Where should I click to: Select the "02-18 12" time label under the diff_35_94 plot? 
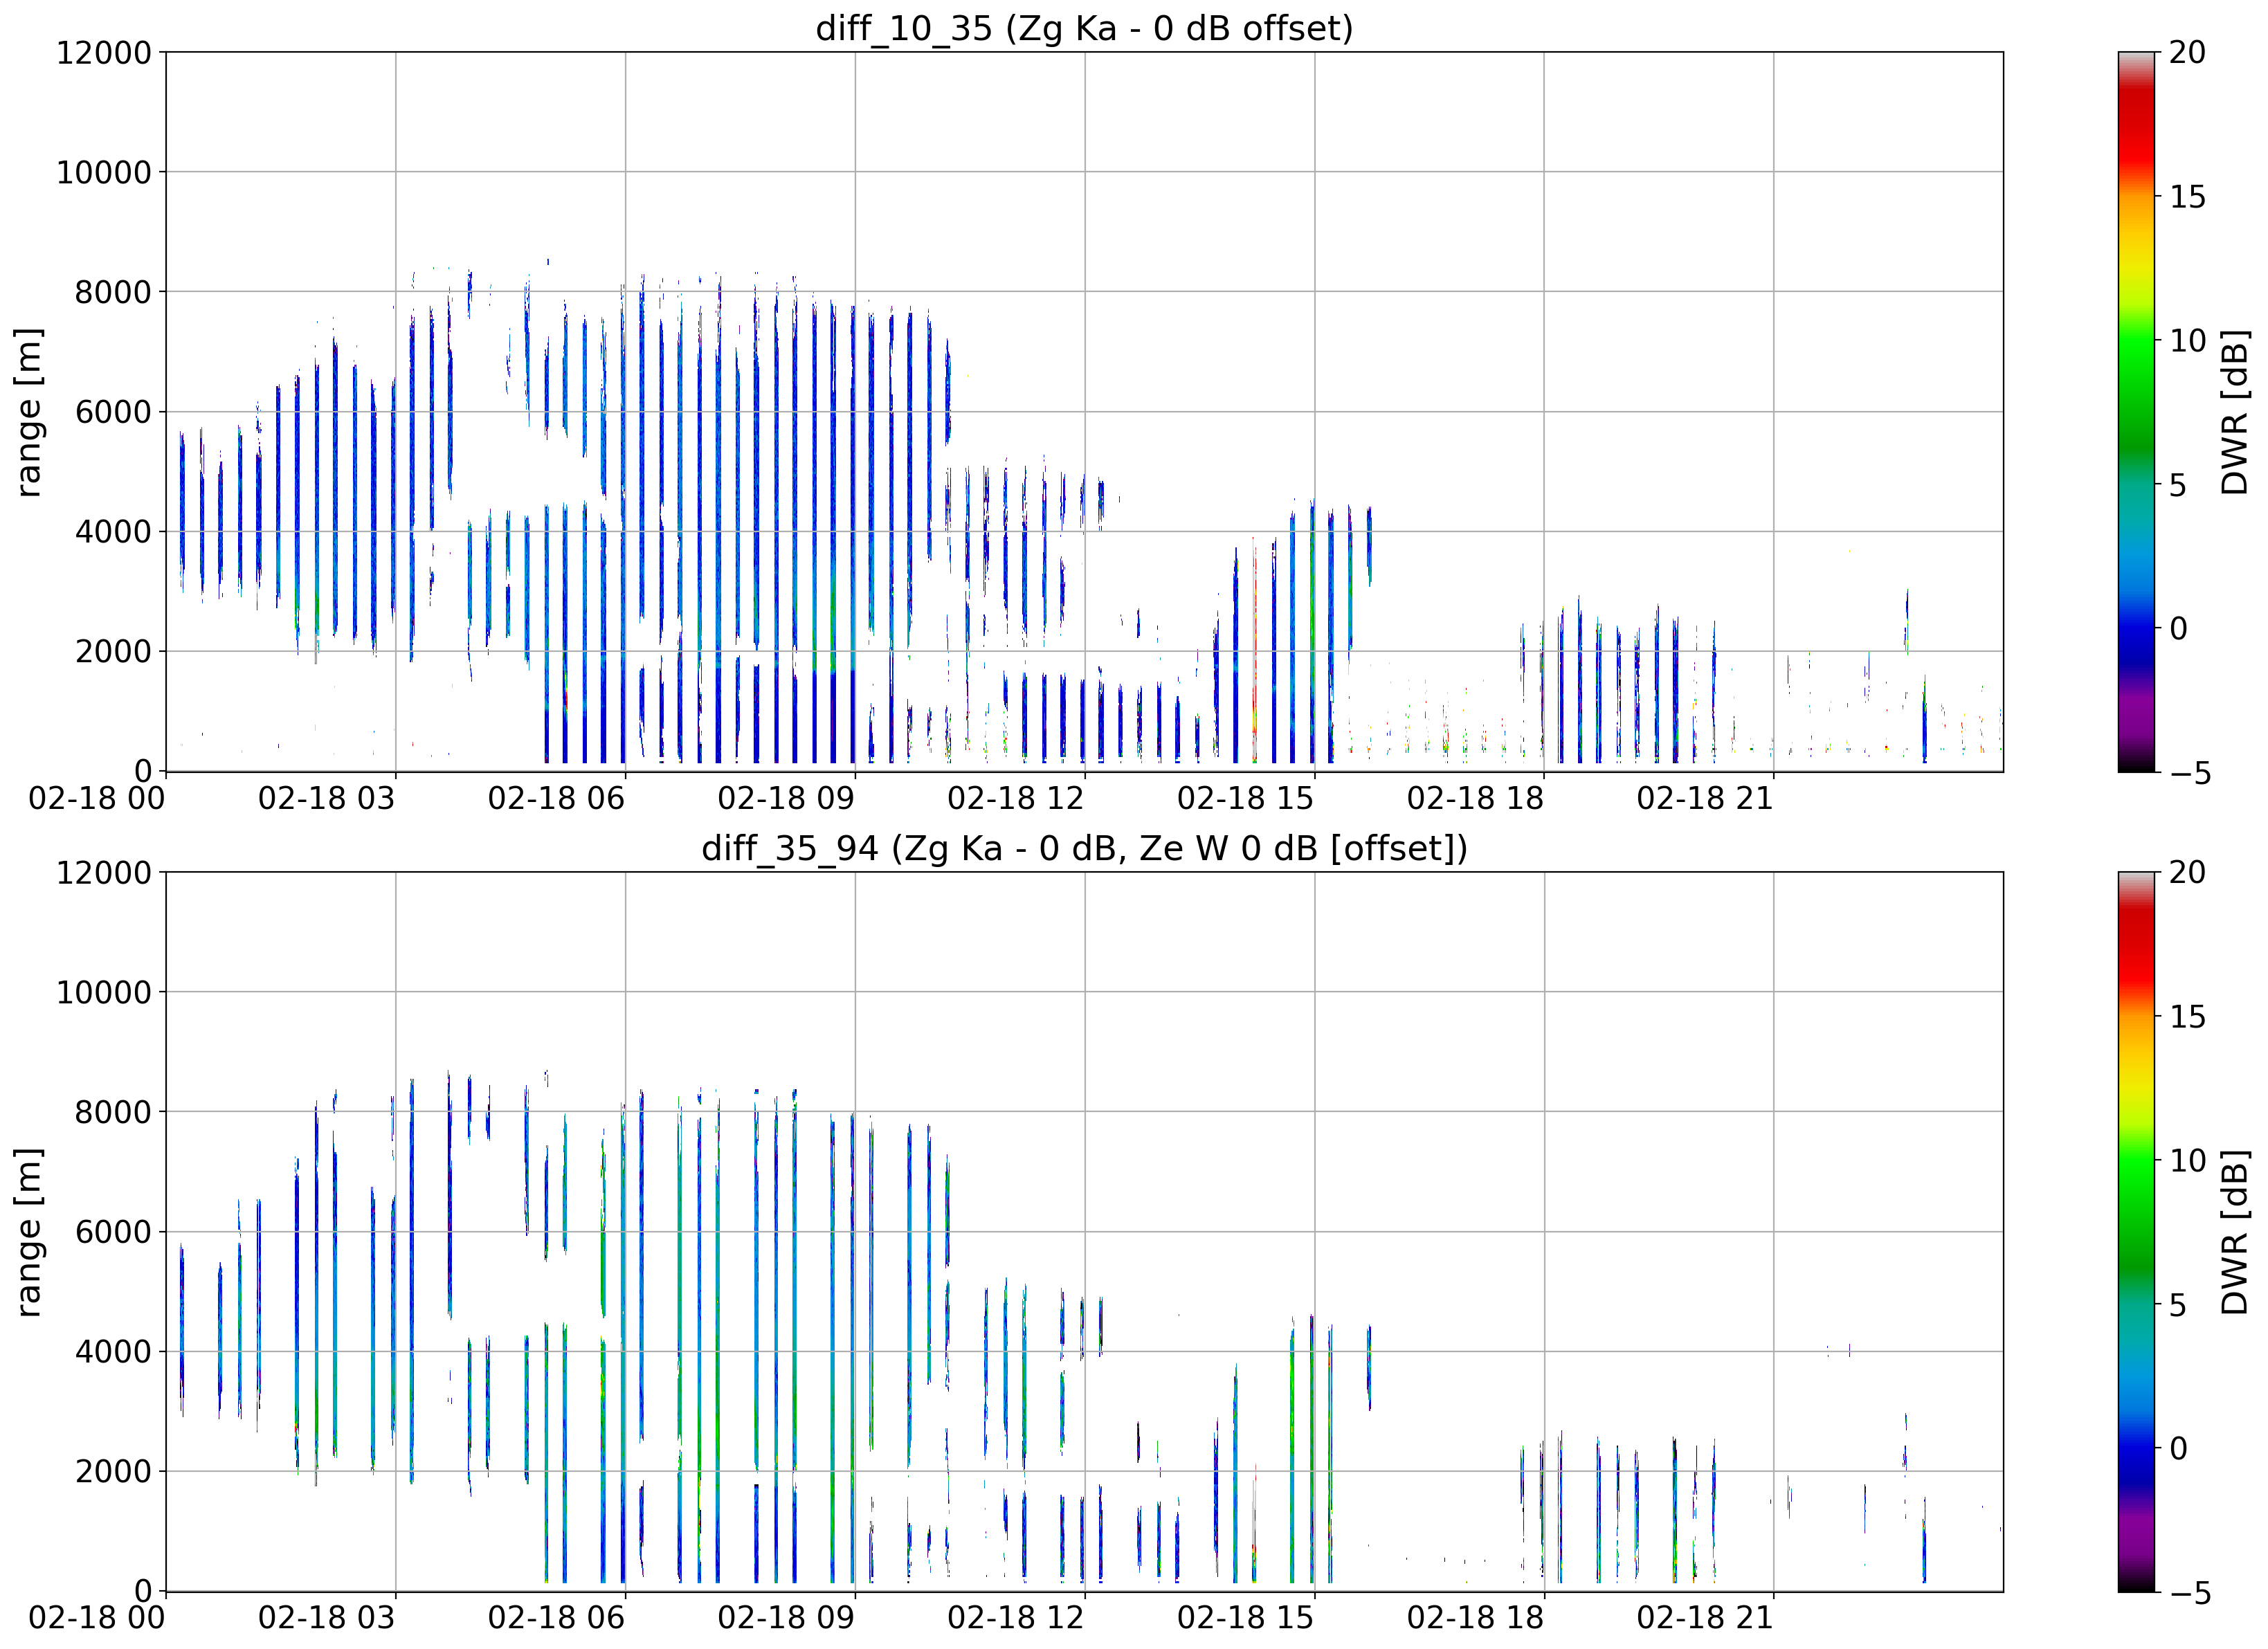(1016, 1618)
